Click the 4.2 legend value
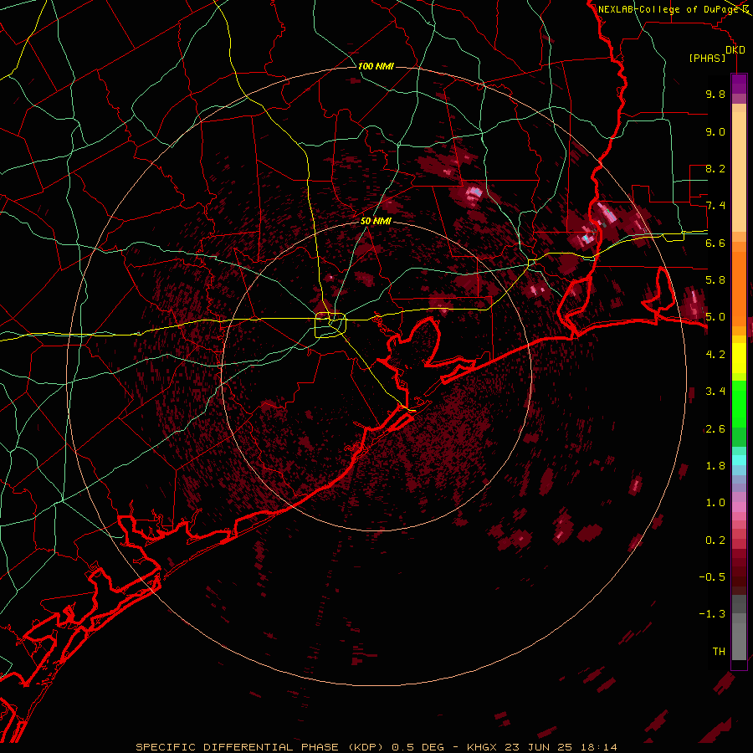 (x=715, y=355)
